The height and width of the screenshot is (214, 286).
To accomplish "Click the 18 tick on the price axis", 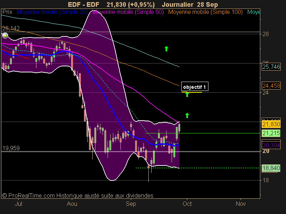I will [x=266, y=180].
